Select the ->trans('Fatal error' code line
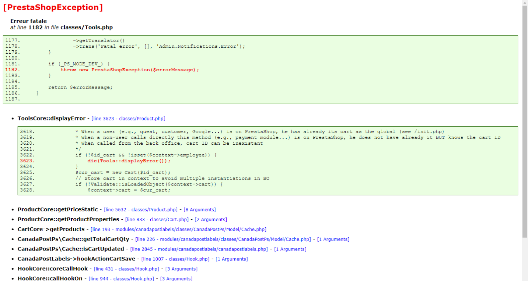The image size is (528, 281). coord(159,46)
